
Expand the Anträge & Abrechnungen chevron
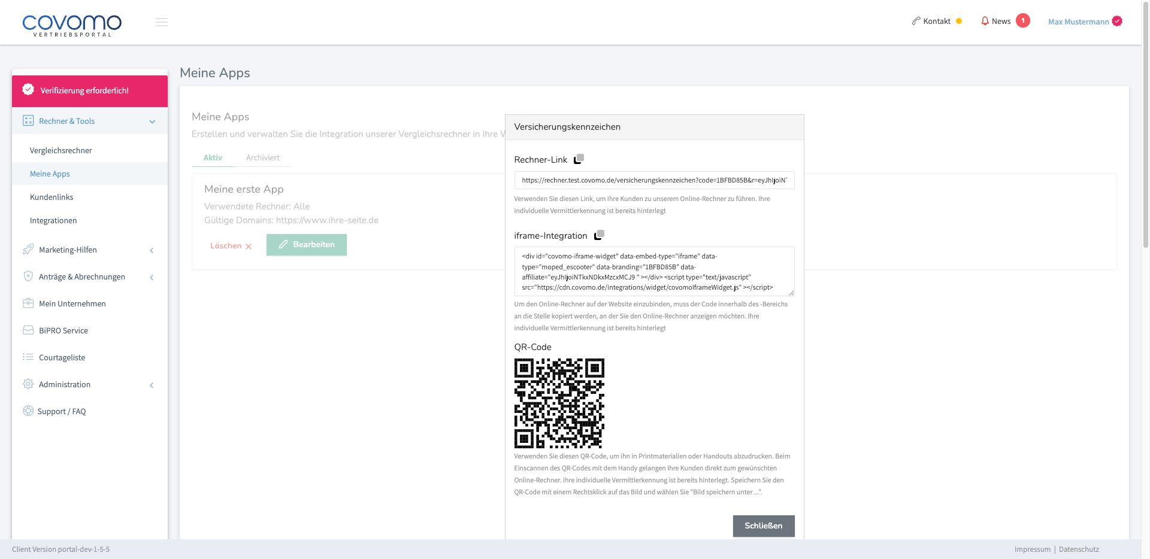pos(152,277)
